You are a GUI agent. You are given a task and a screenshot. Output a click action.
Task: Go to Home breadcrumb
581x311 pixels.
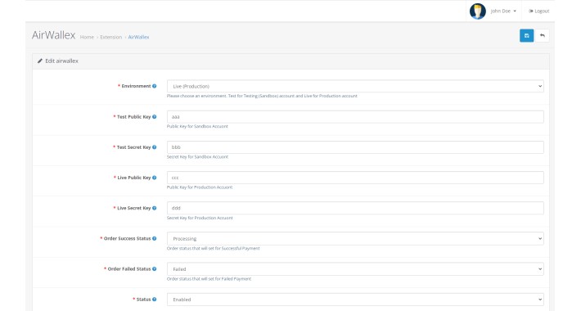[87, 37]
